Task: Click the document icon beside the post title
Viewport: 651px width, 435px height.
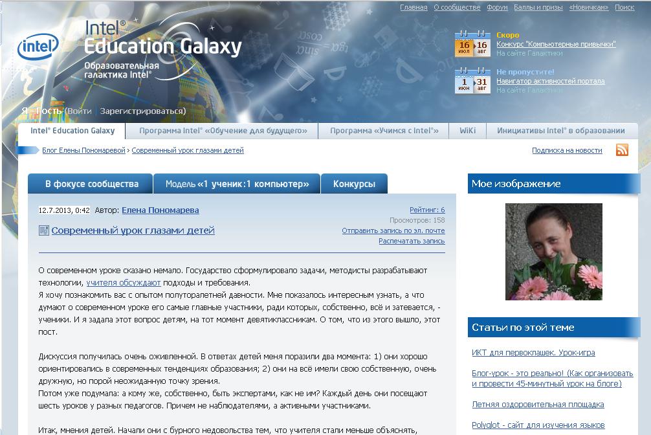Action: (43, 230)
